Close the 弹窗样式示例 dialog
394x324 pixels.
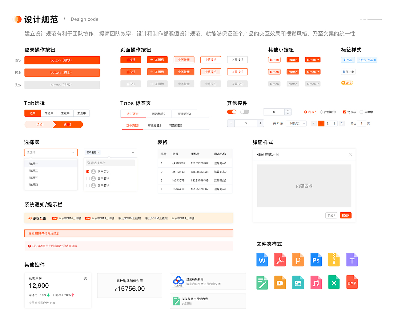[x=350, y=154]
